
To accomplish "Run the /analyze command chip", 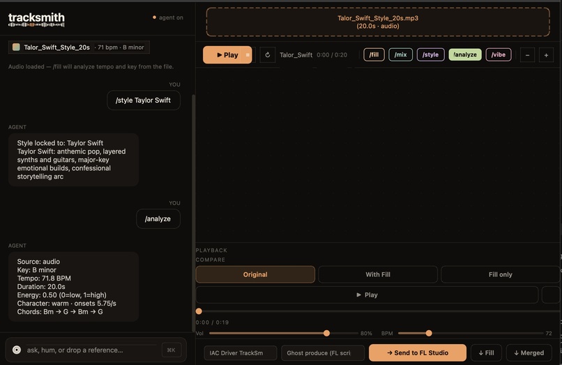I will click(x=465, y=54).
